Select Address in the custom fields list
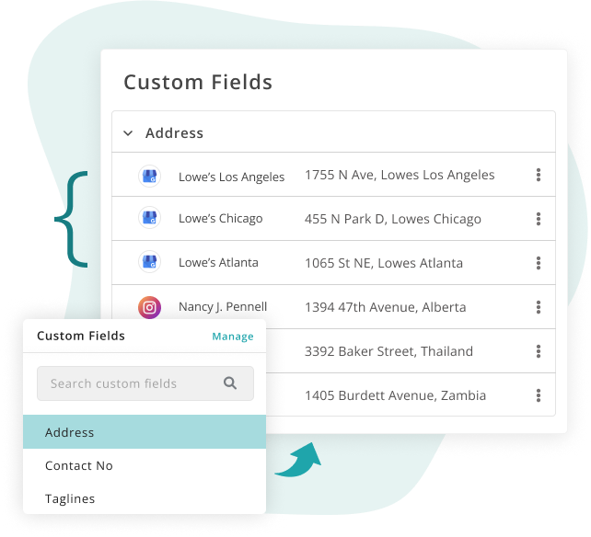Image resolution: width=591 pixels, height=537 pixels. click(145, 432)
